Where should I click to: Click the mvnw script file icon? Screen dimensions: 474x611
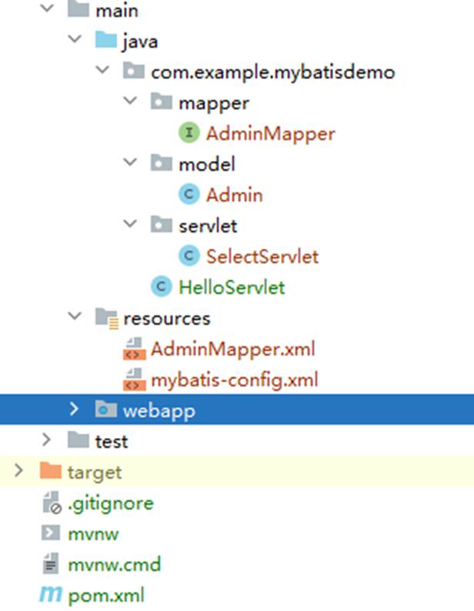[x=51, y=533]
